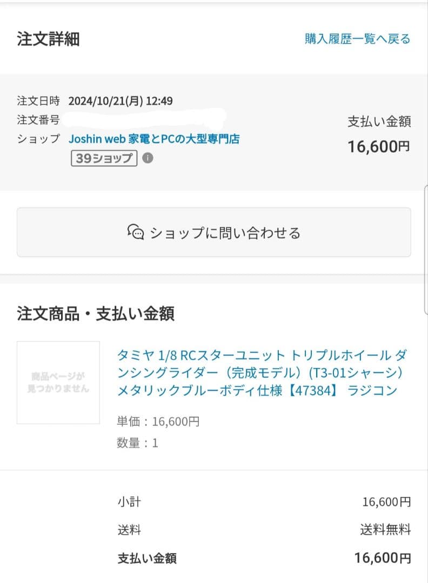Select the 39ショップ badge
The width and height of the screenshot is (428, 583).
coord(103,158)
